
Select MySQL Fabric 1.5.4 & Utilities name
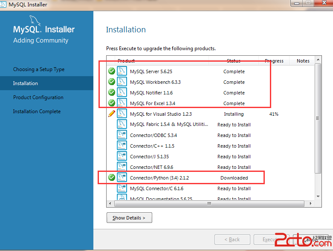tap(169, 124)
